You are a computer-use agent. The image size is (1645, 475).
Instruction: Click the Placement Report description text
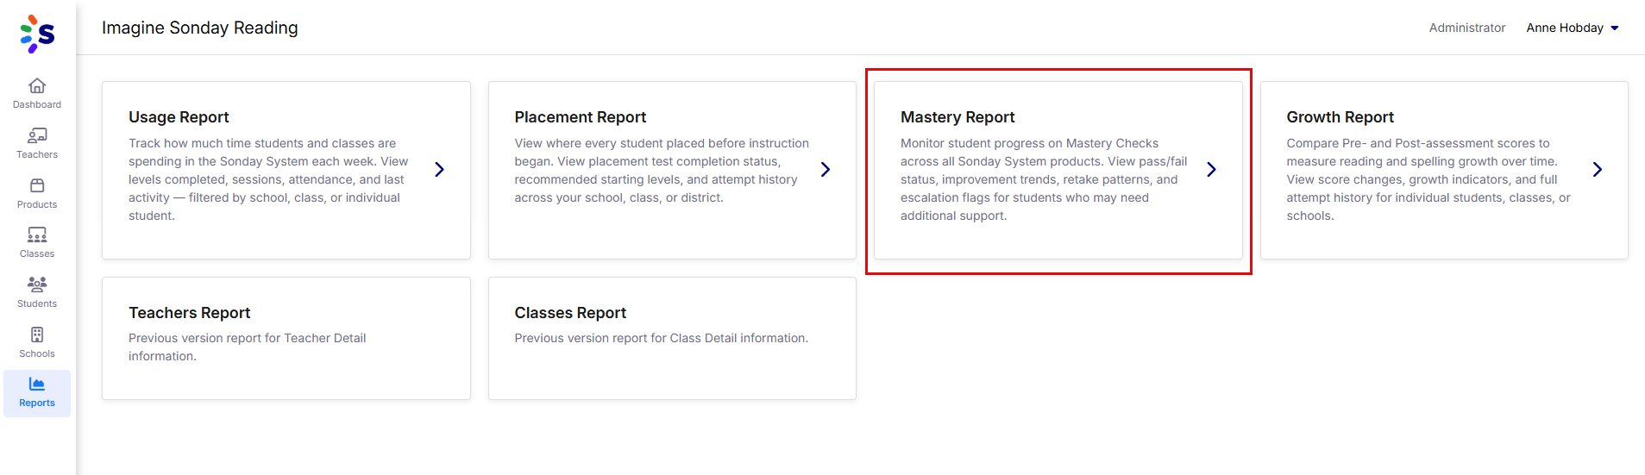pos(662,171)
